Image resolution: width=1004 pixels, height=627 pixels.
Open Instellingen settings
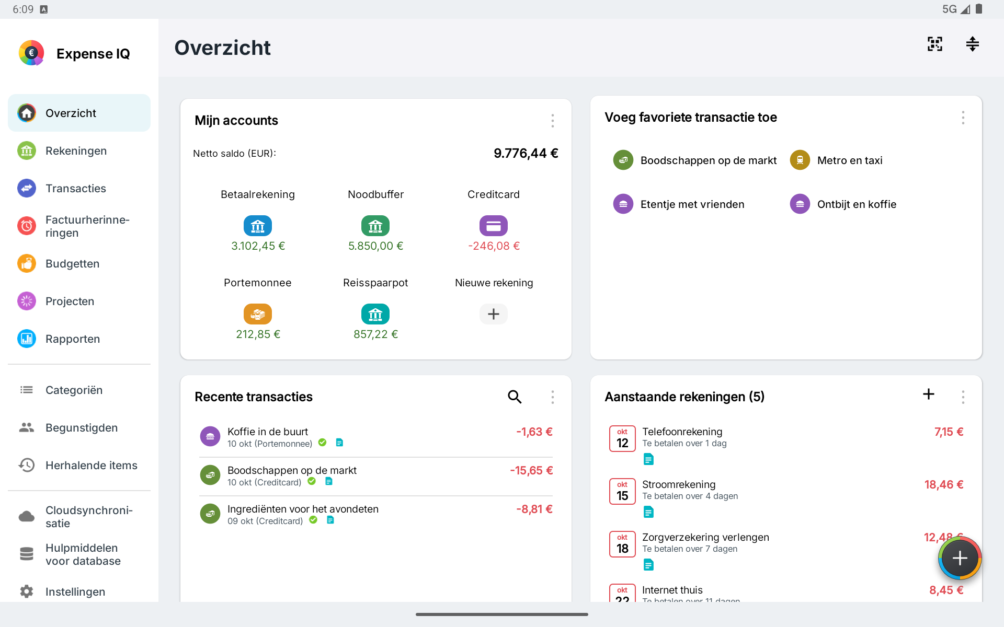79,591
